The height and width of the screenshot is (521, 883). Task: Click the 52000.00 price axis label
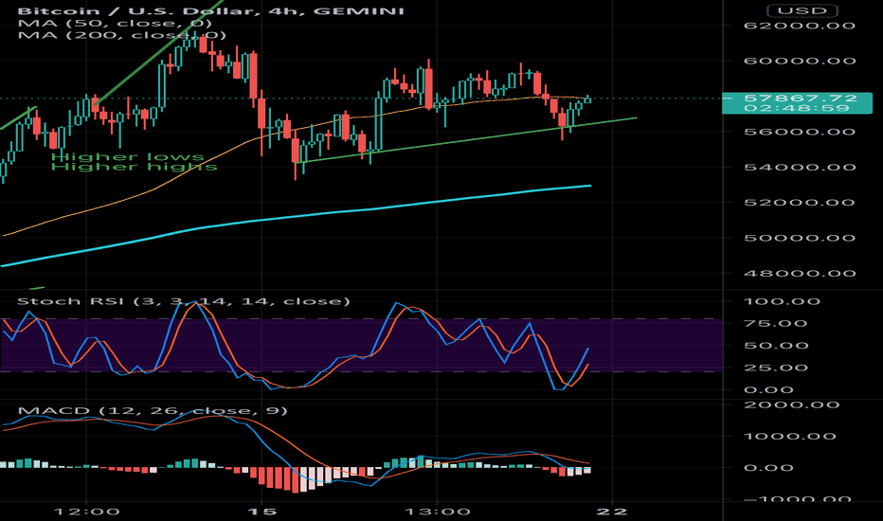800,203
